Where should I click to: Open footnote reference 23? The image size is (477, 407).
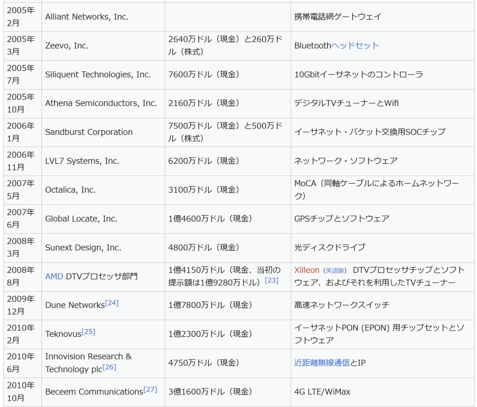click(x=271, y=280)
